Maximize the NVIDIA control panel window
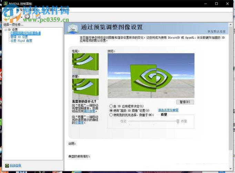Screen dimensions: 235x173 tap(216, 3)
